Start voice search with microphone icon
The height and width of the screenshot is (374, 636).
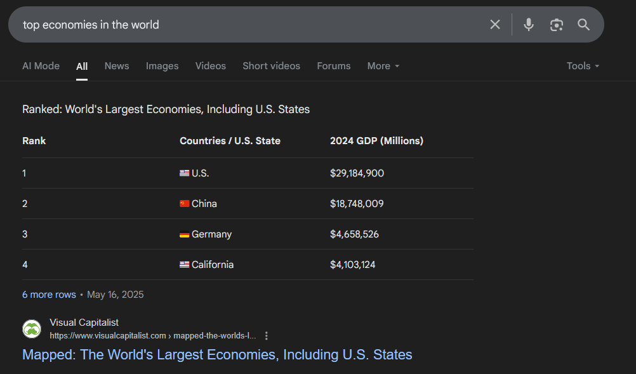pyautogui.click(x=529, y=25)
